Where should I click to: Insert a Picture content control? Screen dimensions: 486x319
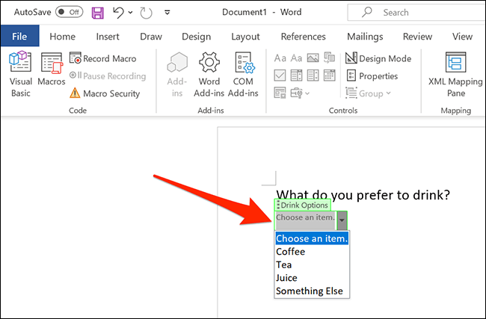click(x=313, y=58)
